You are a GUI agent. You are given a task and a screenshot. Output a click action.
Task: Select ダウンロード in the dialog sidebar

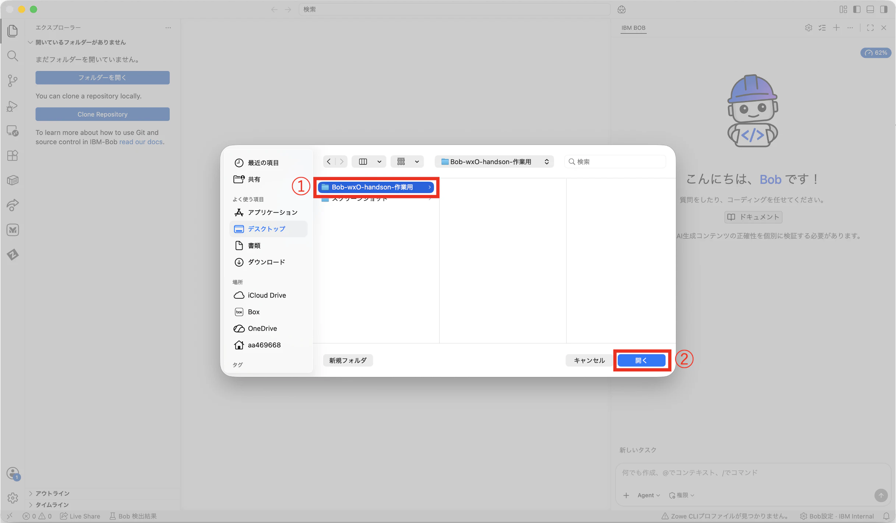(269, 262)
